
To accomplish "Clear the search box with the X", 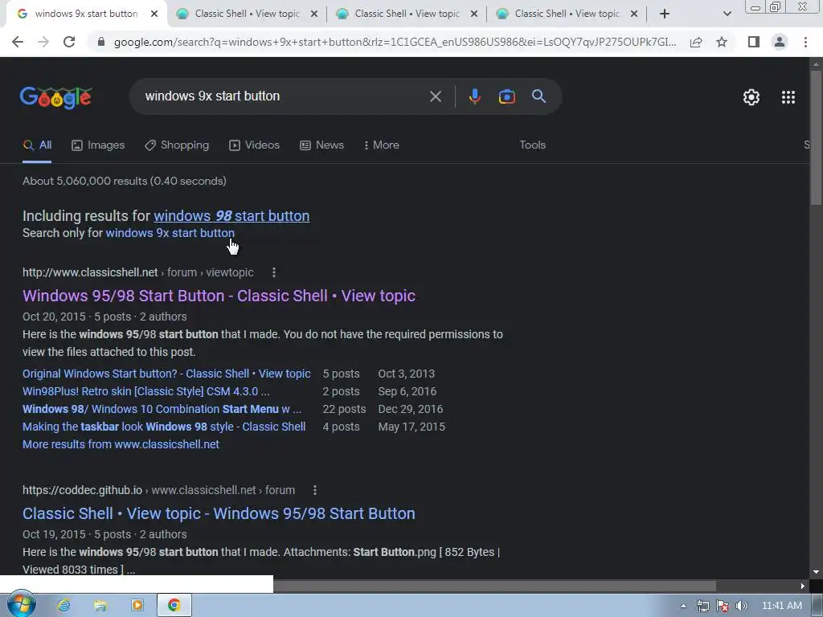I will 435,96.
